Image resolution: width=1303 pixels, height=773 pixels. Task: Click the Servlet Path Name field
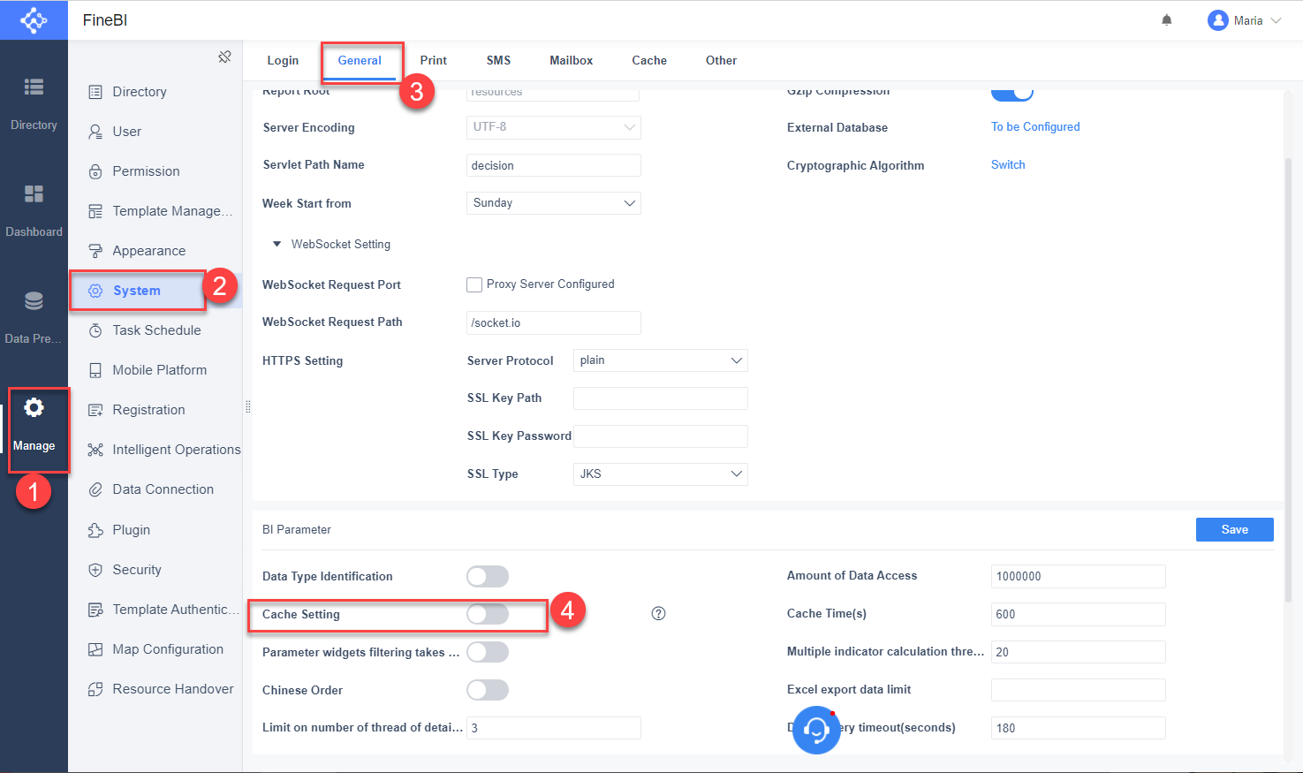coord(554,165)
